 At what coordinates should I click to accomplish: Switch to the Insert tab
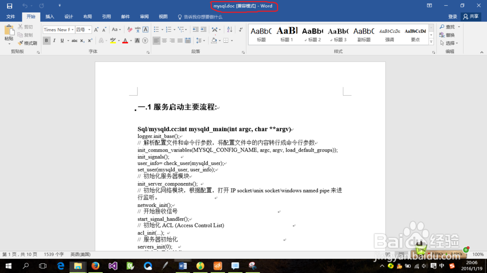[49, 17]
